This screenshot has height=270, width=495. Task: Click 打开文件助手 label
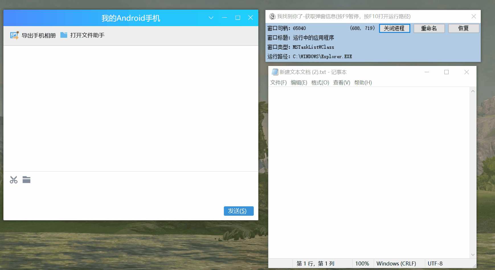[x=87, y=35]
